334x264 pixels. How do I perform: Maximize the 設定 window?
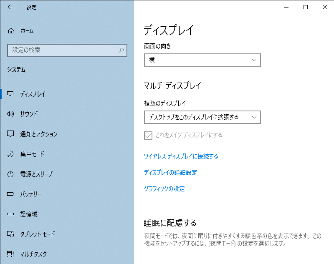[306, 7]
